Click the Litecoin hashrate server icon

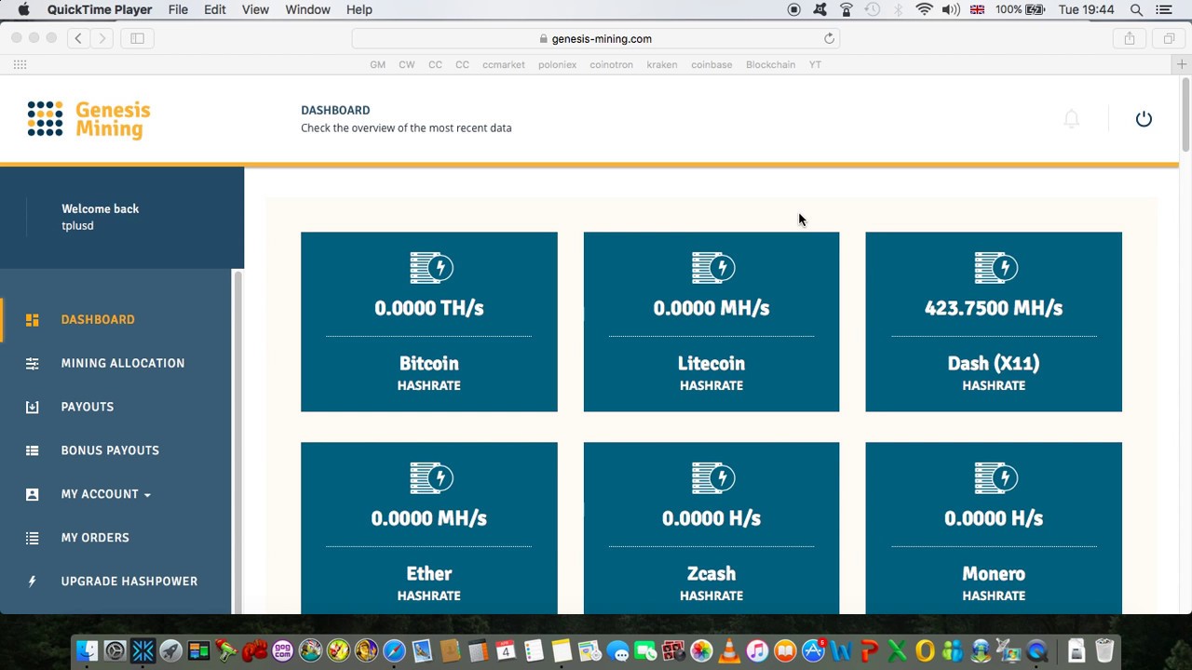(x=713, y=268)
